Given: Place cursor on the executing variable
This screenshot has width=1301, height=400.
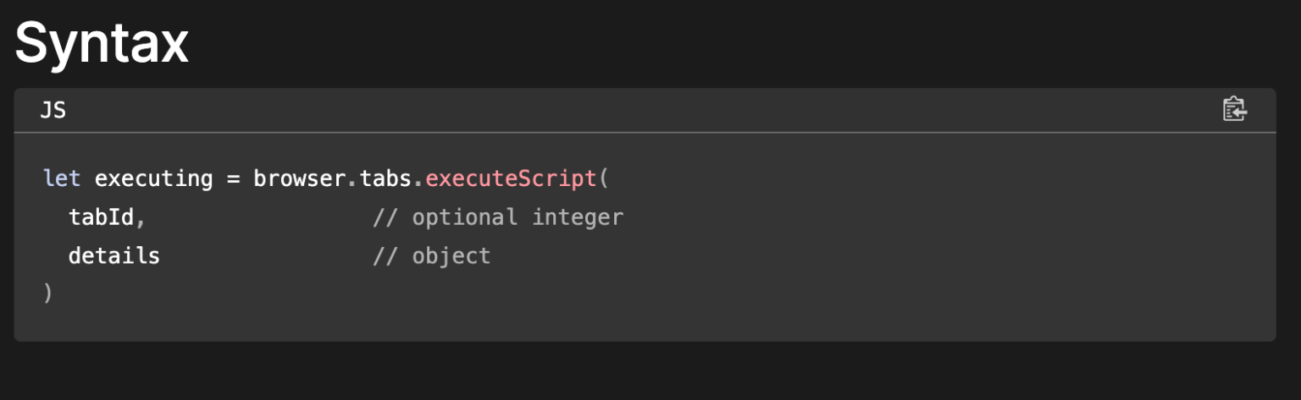Looking at the screenshot, I should [x=153, y=179].
